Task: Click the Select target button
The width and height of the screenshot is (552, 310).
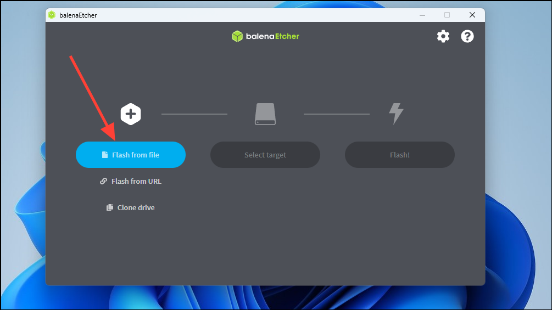Action: [265, 155]
